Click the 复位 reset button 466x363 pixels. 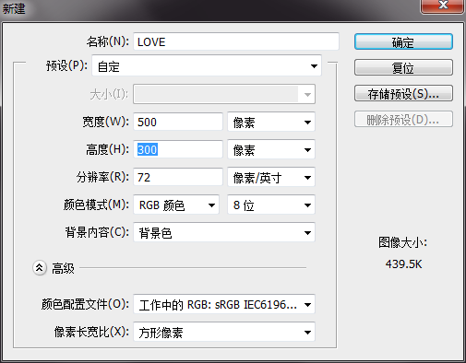pyautogui.click(x=403, y=67)
